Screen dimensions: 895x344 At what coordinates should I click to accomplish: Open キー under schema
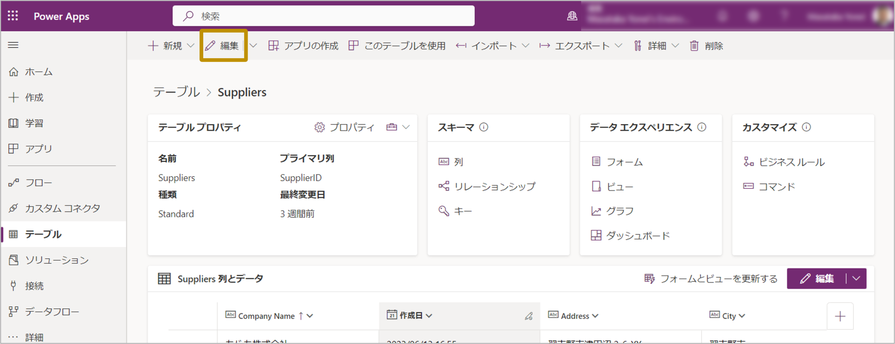tap(455, 211)
